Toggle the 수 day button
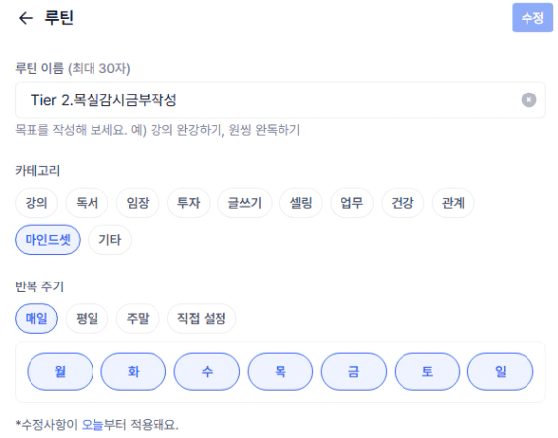The height and width of the screenshot is (438, 558). point(207,371)
